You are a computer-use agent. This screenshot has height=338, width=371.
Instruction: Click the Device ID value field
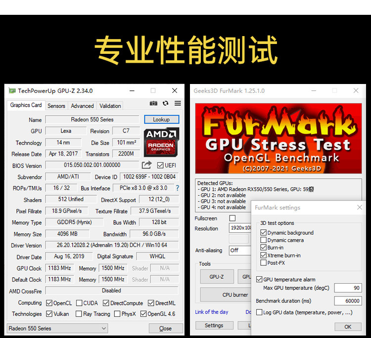149,177
